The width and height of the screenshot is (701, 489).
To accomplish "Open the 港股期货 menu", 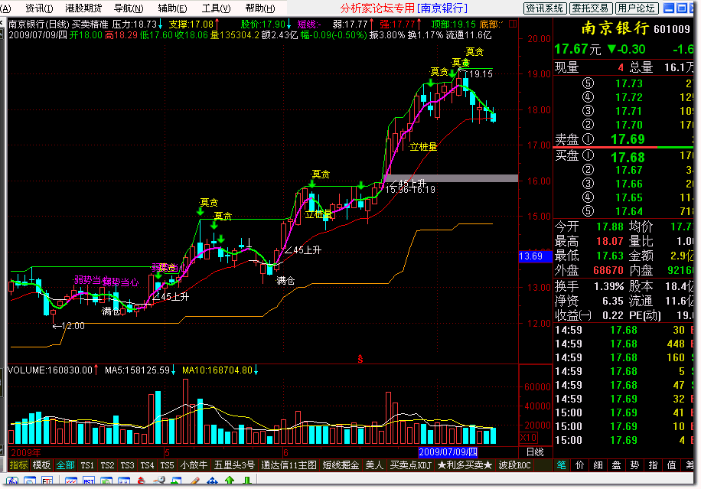I will (x=83, y=8).
